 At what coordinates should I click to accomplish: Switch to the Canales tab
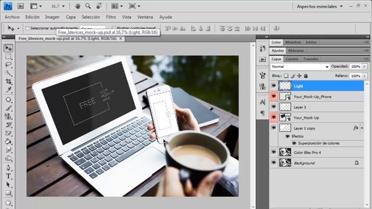pos(292,59)
